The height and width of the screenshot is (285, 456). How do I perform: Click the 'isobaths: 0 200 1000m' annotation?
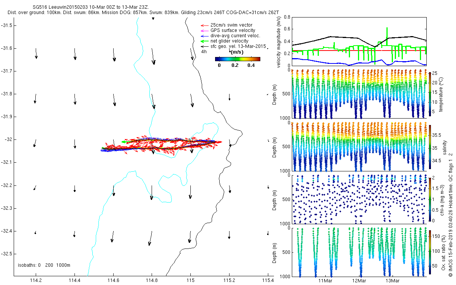point(44,265)
